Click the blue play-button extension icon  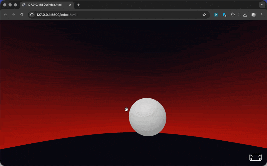[216, 15]
